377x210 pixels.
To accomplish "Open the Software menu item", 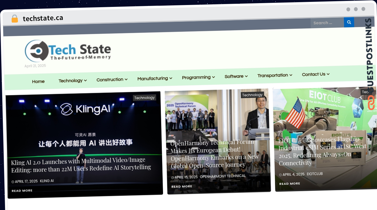I will 234,76.
